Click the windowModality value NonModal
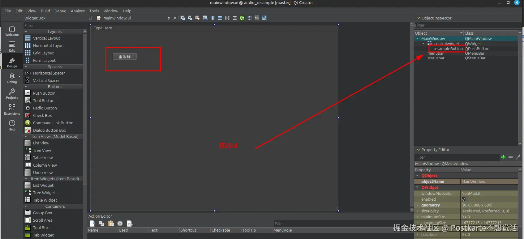This screenshot has width=524, height=239. [x=489, y=193]
